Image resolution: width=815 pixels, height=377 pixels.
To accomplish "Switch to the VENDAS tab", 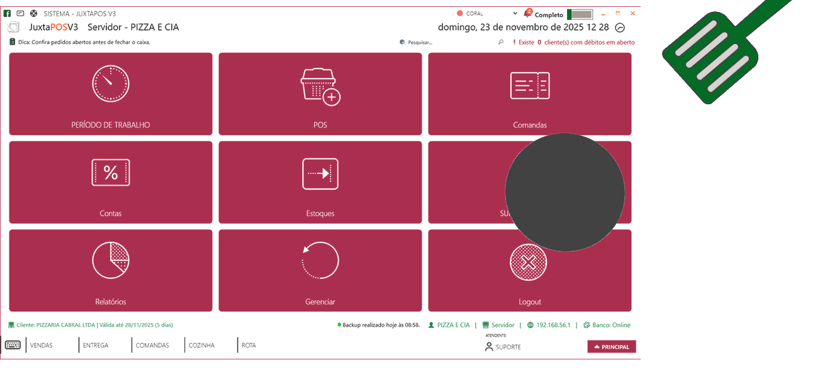I will point(42,346).
